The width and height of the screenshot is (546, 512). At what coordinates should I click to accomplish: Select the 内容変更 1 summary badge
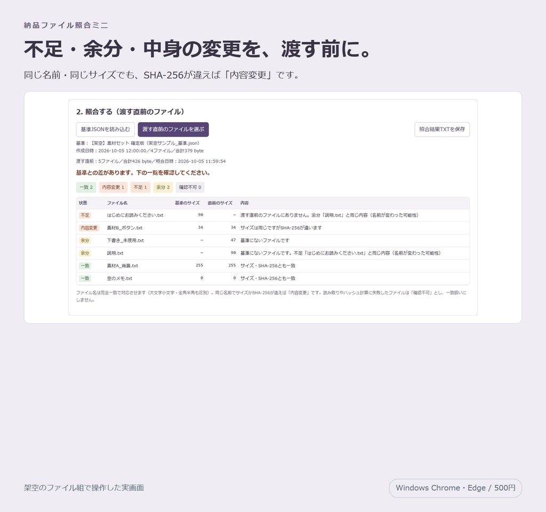click(113, 187)
